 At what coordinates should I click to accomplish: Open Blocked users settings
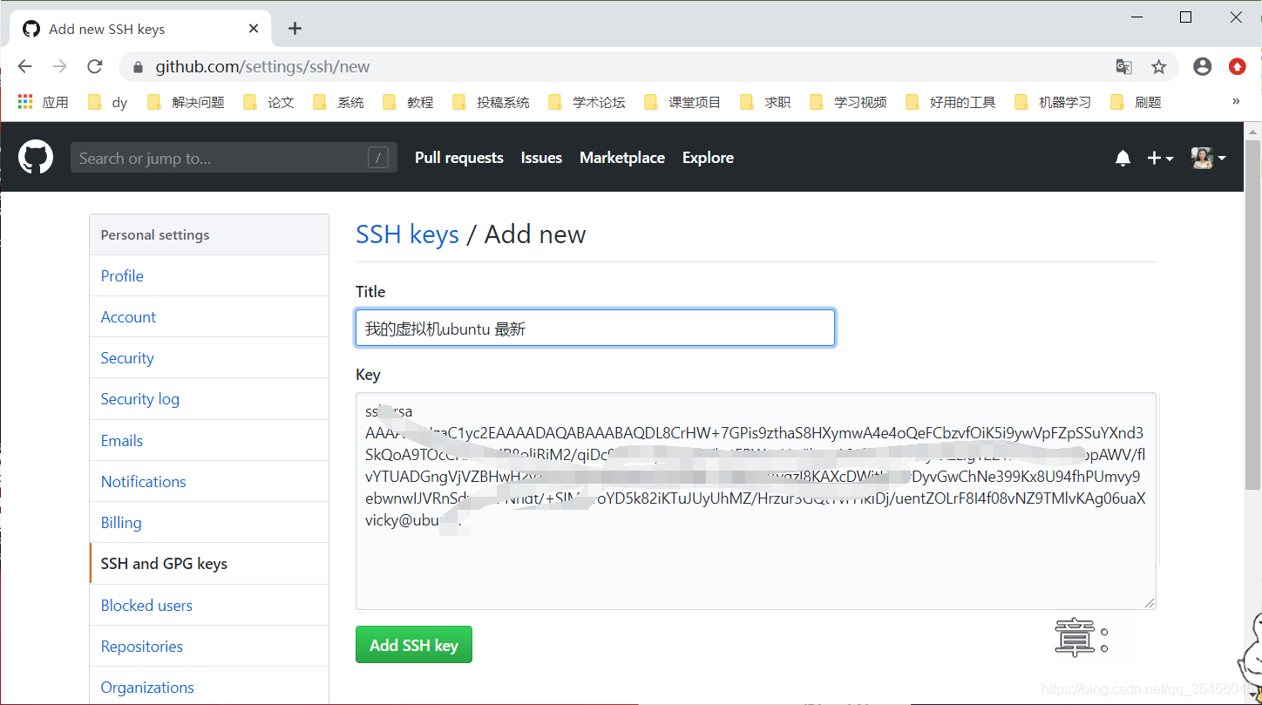pyautogui.click(x=209, y=606)
